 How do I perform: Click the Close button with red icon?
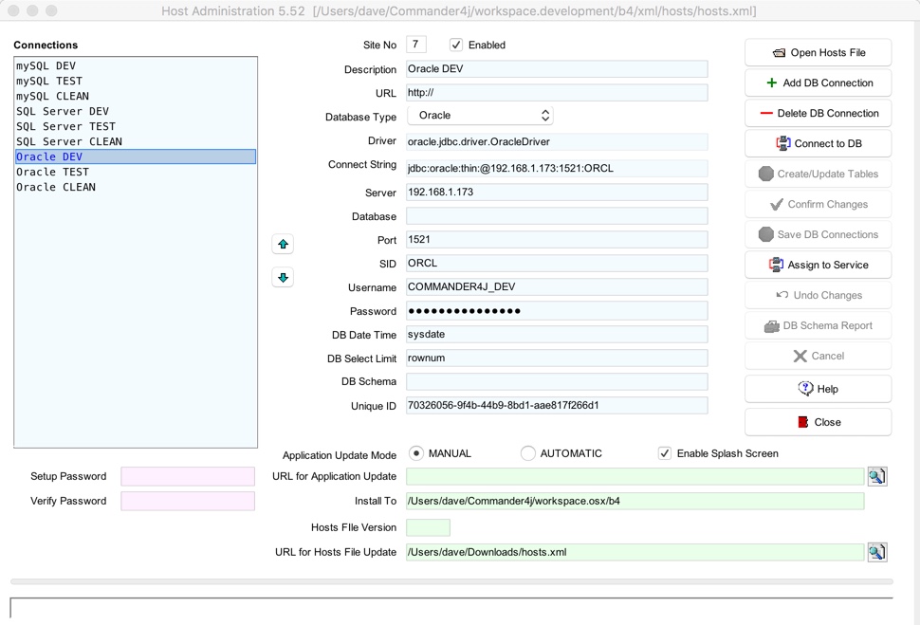pyautogui.click(x=818, y=422)
